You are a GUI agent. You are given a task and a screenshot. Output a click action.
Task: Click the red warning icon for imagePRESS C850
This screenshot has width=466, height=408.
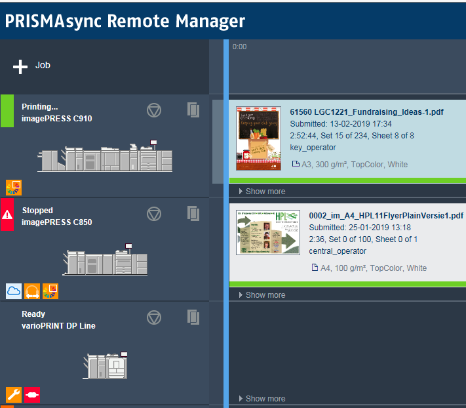[7, 214]
